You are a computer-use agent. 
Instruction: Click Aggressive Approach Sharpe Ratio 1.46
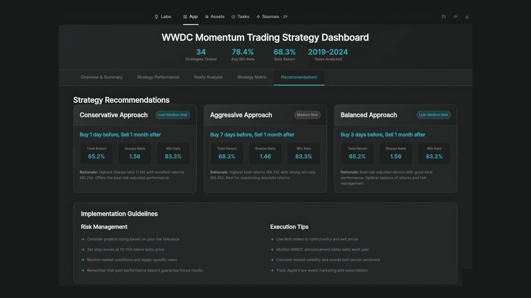(265, 153)
